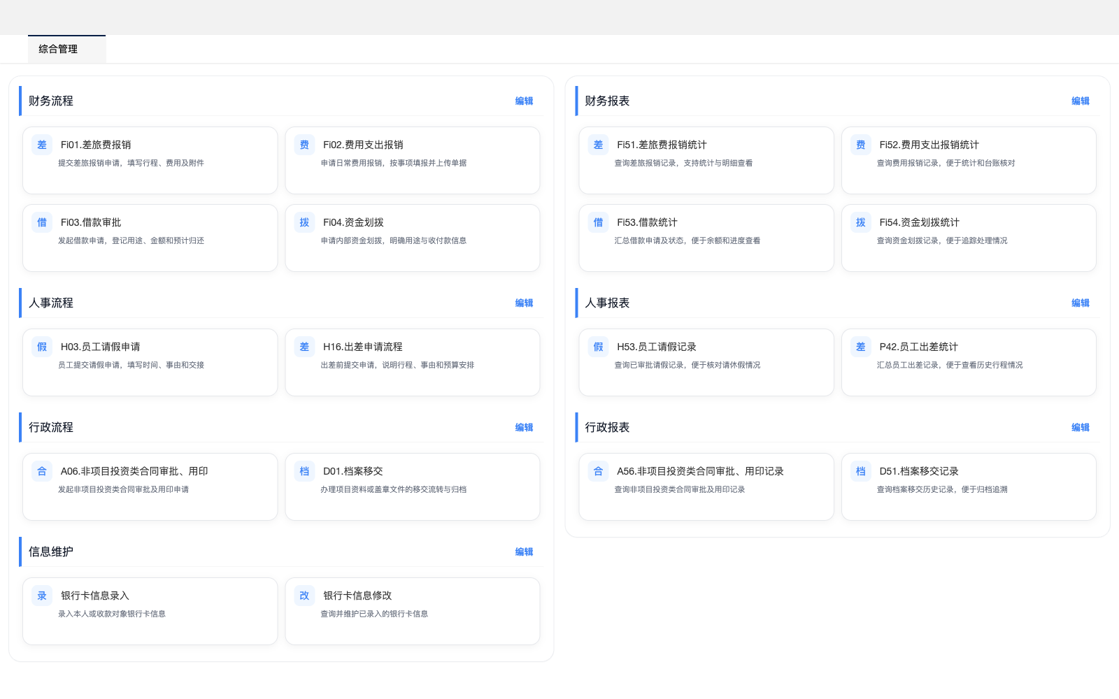The width and height of the screenshot is (1119, 699).
Task: Click the 档 icon beside D01 档案移交
Action: click(304, 471)
